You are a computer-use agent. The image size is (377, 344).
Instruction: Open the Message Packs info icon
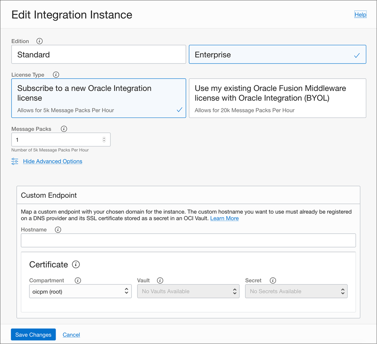click(x=64, y=129)
